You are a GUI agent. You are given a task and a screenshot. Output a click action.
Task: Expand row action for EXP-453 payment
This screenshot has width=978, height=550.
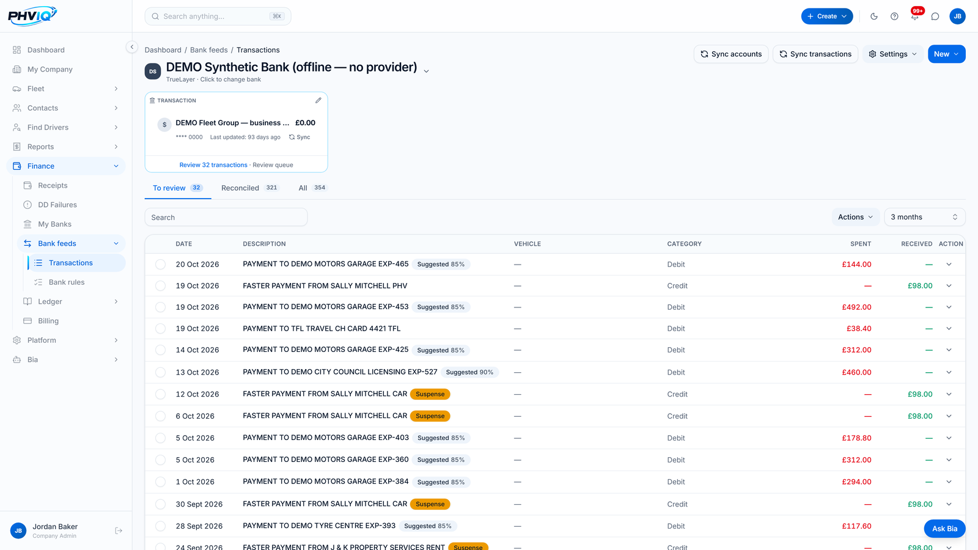[949, 307]
